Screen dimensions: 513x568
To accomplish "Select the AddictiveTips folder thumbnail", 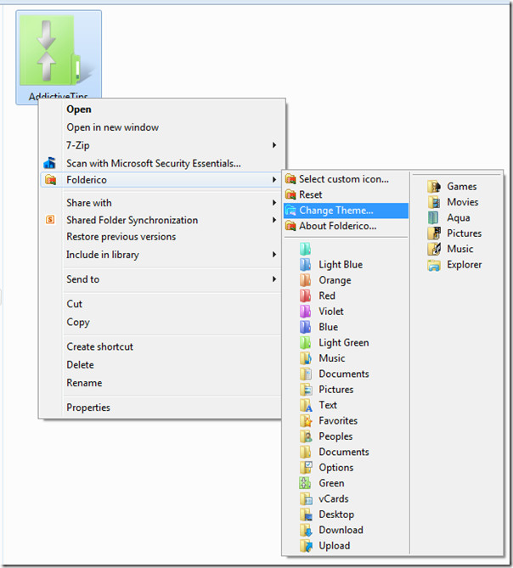I will [59, 57].
